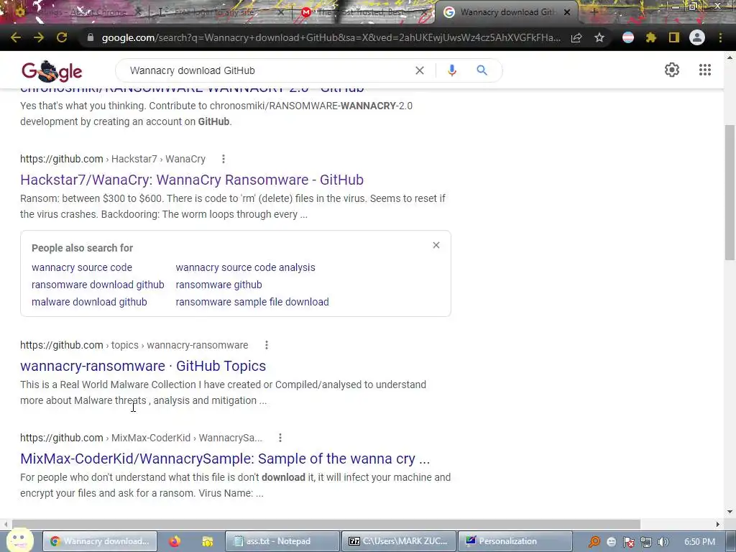The width and height of the screenshot is (736, 552).
Task: Click the Google doodle logo
Action: [52, 71]
